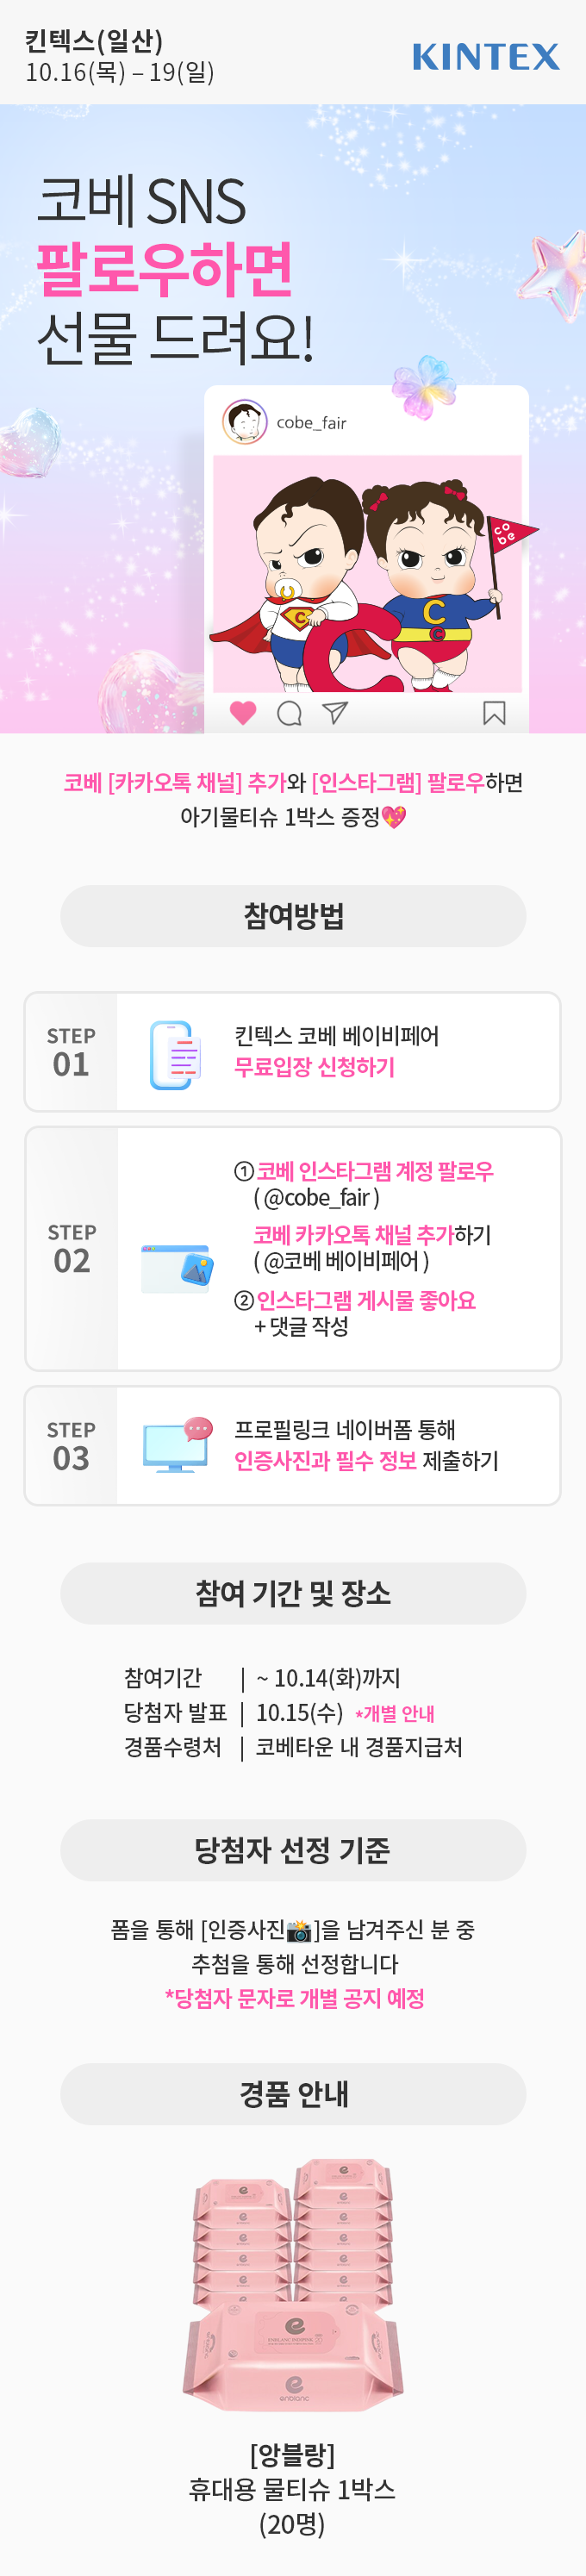
Task: Click the comment bubble icon
Action: 289,713
